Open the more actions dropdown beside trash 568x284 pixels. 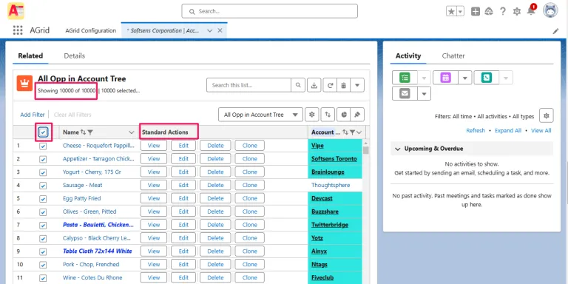tap(357, 85)
